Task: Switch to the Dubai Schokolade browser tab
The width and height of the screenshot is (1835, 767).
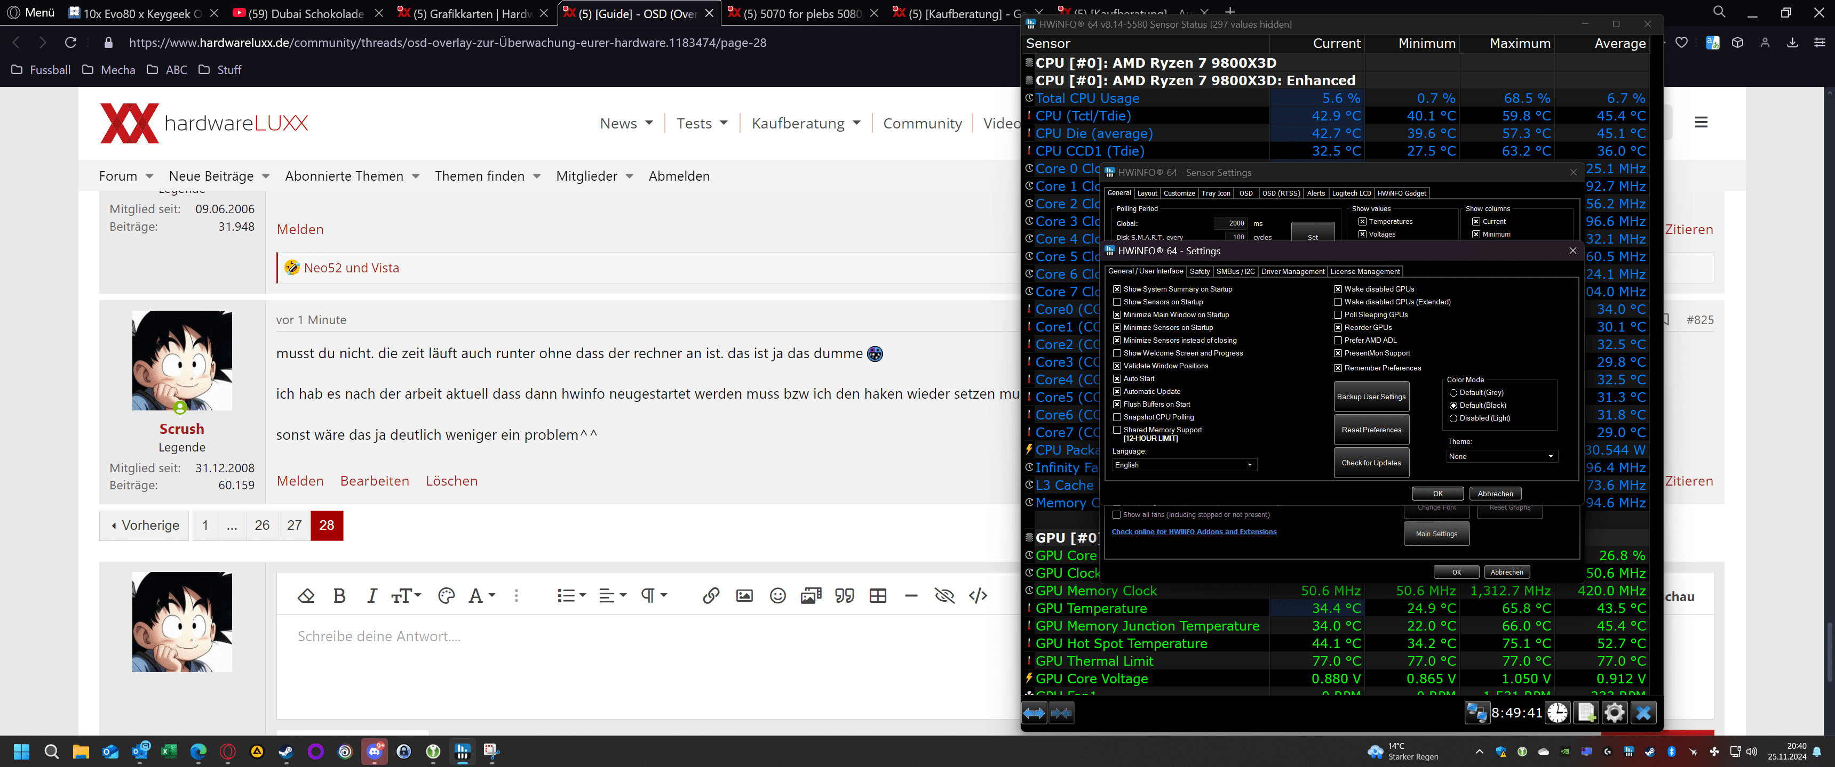Action: coord(307,13)
